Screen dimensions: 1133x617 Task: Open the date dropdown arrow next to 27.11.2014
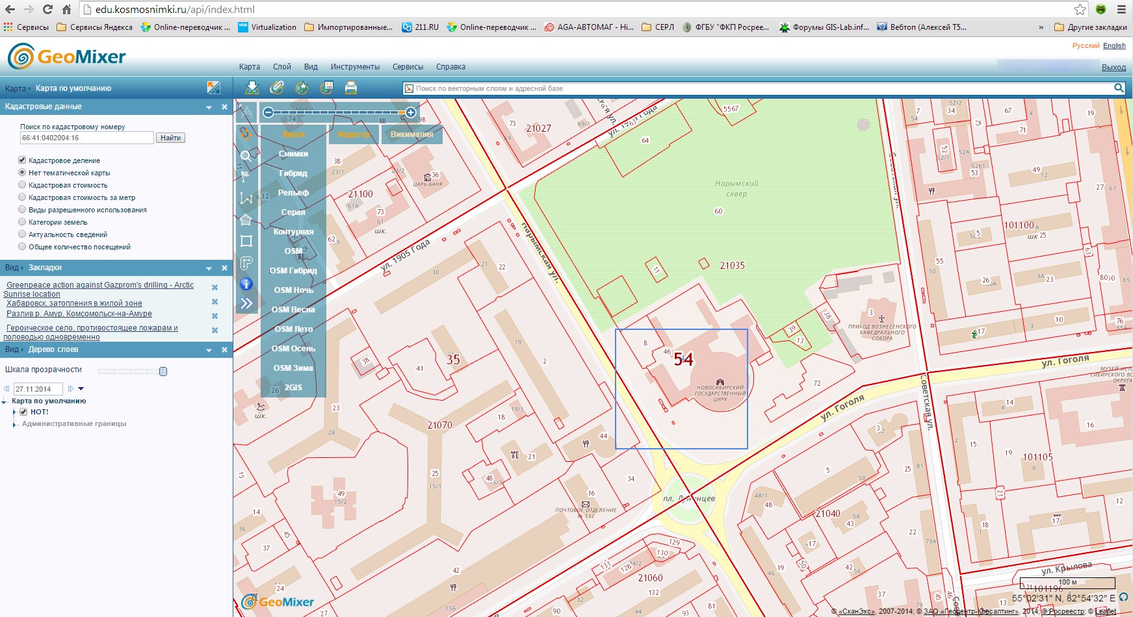coord(81,389)
